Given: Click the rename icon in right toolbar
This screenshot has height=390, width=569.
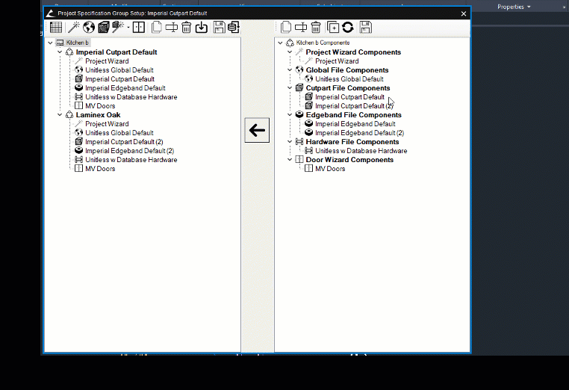Looking at the screenshot, I should tap(301, 28).
